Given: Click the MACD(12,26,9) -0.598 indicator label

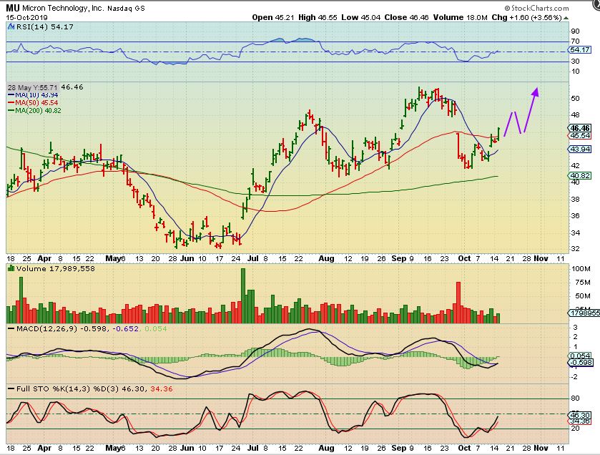Looking at the screenshot, I should (x=64, y=328).
